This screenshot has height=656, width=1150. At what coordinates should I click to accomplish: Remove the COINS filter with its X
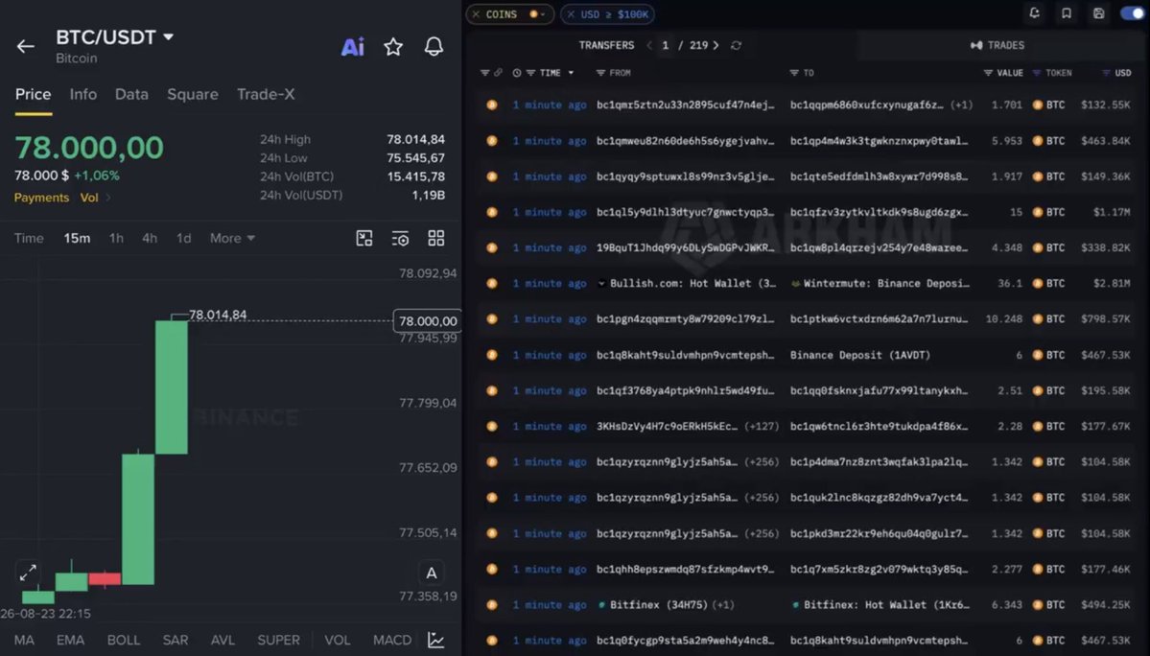(x=476, y=14)
